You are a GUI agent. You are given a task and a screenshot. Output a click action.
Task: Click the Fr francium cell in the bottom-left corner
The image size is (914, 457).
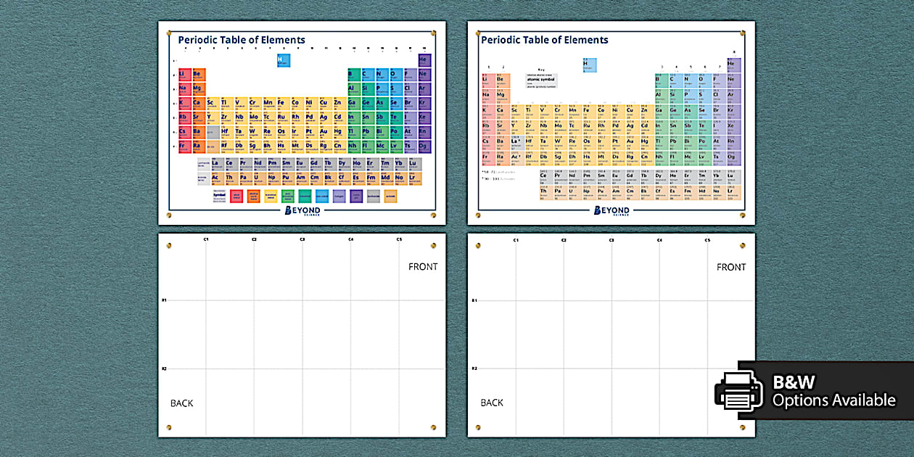tap(184, 146)
